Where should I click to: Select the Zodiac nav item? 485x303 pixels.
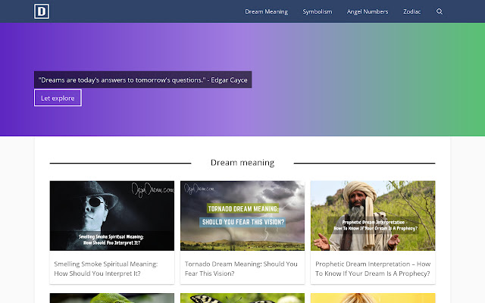(411, 11)
